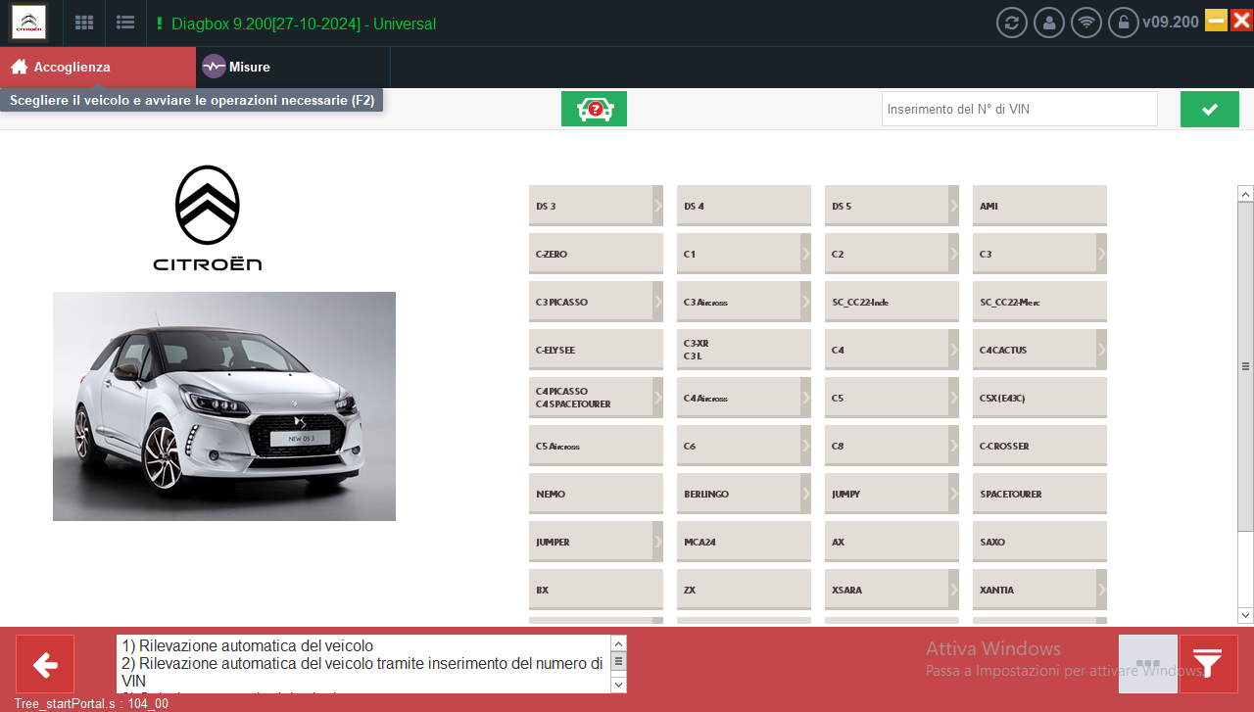Expand the DS 5 model chevron
This screenshot has width=1254, height=712.
coord(953,206)
